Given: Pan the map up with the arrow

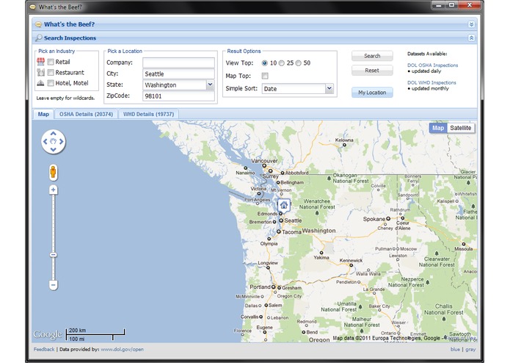Looking at the screenshot, I should (x=54, y=133).
